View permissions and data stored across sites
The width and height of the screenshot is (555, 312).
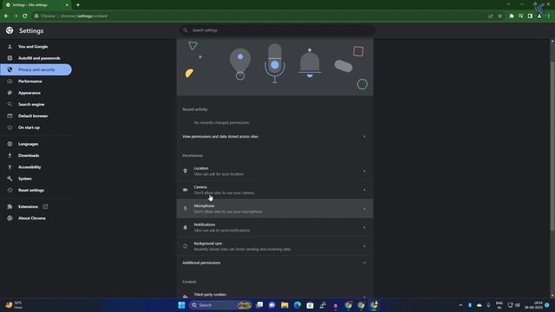tap(275, 136)
